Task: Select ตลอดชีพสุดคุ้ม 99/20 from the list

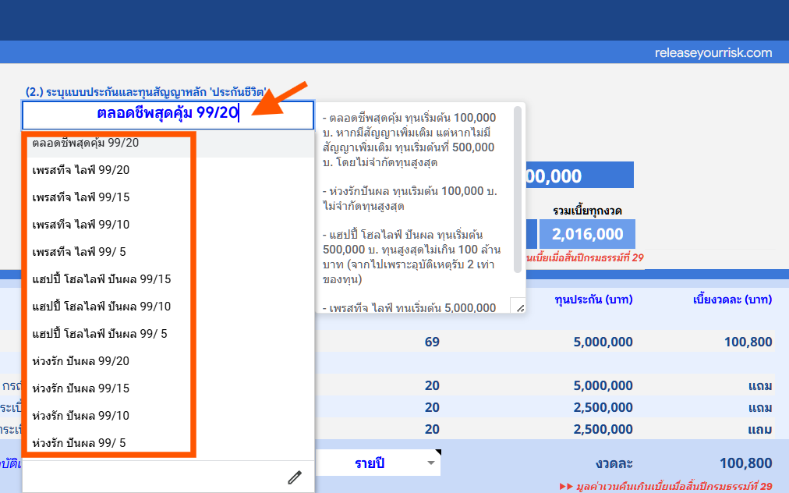Action: (x=86, y=144)
